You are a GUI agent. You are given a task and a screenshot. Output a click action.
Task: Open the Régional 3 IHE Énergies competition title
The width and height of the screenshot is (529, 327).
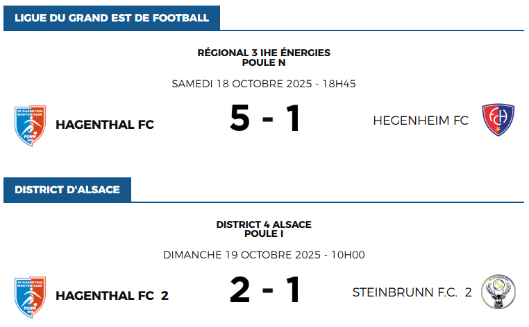264,53
